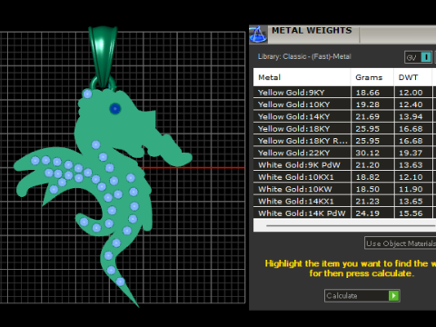
Task: Select the Yellow Gold:14KY row
Action: click(344, 116)
